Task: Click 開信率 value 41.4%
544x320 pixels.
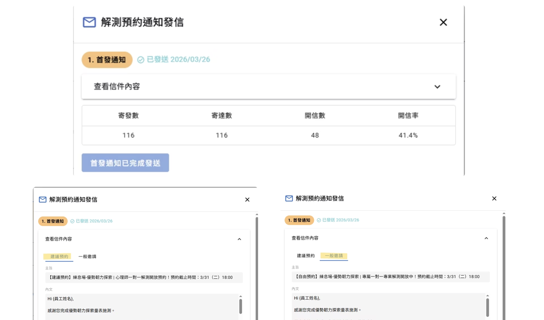Action: pos(408,135)
